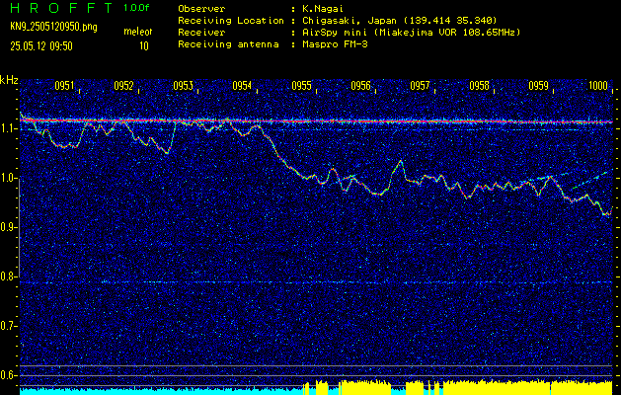Click Chigasaki, Japan location value

(399, 20)
